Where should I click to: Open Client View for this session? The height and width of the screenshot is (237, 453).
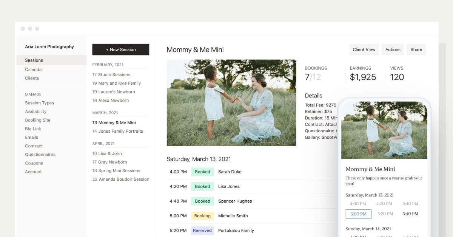(364, 50)
